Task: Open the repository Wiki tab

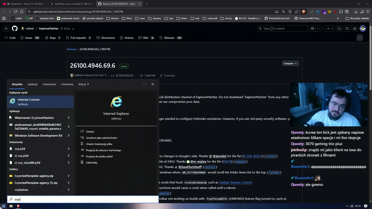Action: click(146, 38)
